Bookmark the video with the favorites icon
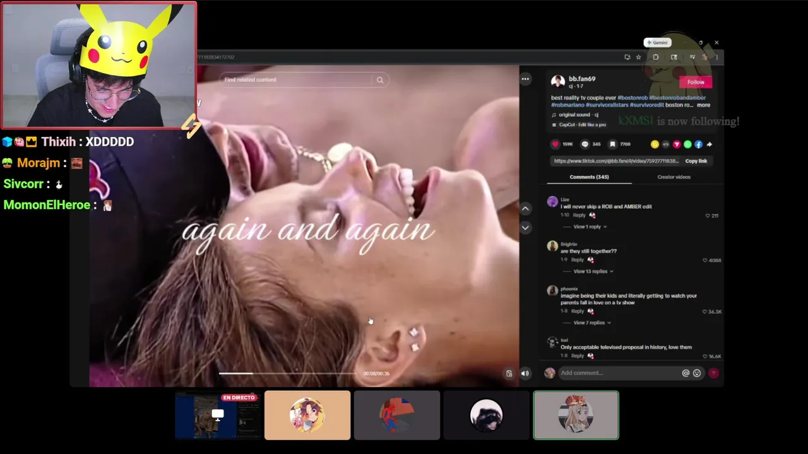The width and height of the screenshot is (808, 454). [x=612, y=144]
